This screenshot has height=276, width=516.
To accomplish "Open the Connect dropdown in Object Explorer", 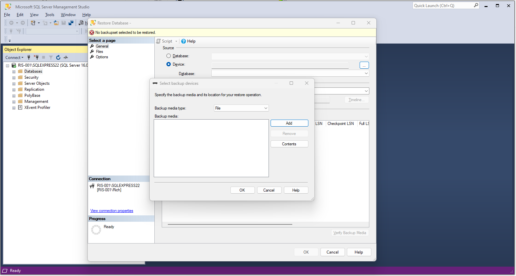I will (x=14, y=58).
